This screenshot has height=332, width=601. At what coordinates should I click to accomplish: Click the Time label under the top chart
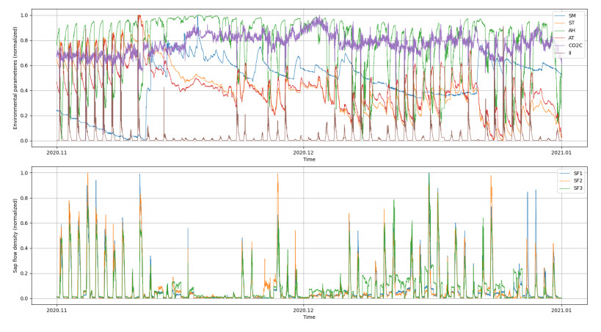click(309, 159)
